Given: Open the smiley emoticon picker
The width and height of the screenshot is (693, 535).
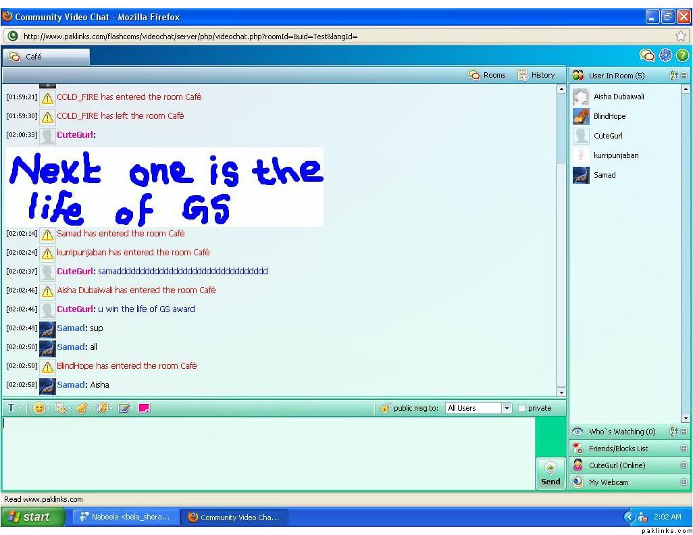Looking at the screenshot, I should tap(39, 408).
